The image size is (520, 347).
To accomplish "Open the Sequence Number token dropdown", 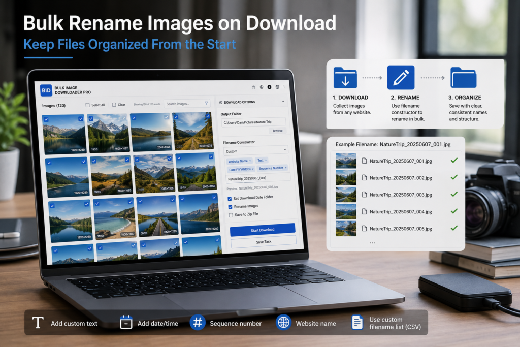I will [273, 168].
